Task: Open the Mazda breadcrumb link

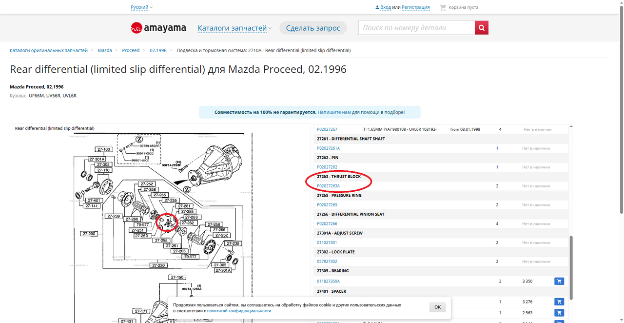Action: point(105,50)
